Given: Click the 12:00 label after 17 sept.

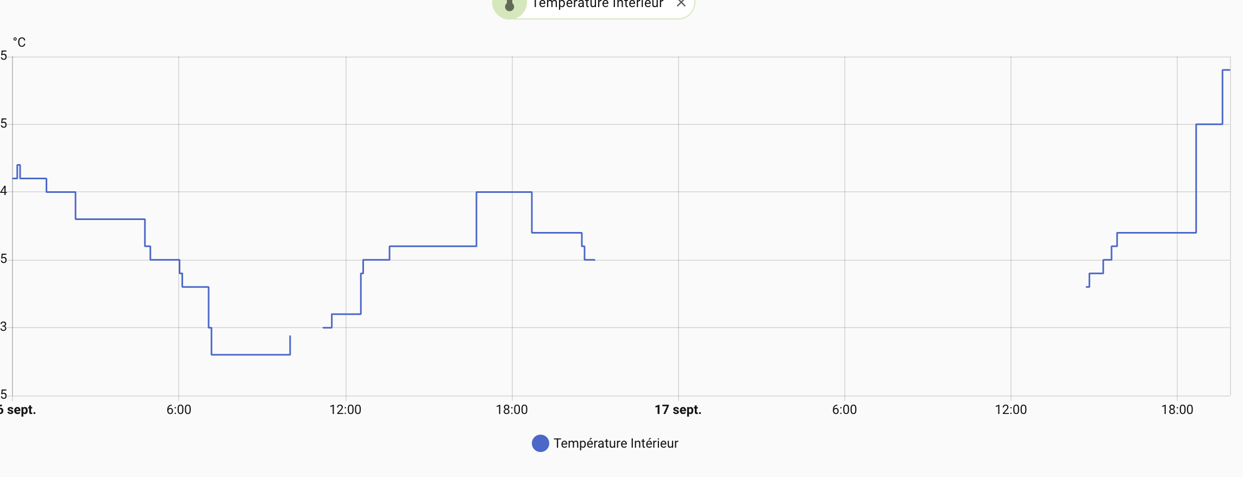Looking at the screenshot, I should pos(1010,410).
